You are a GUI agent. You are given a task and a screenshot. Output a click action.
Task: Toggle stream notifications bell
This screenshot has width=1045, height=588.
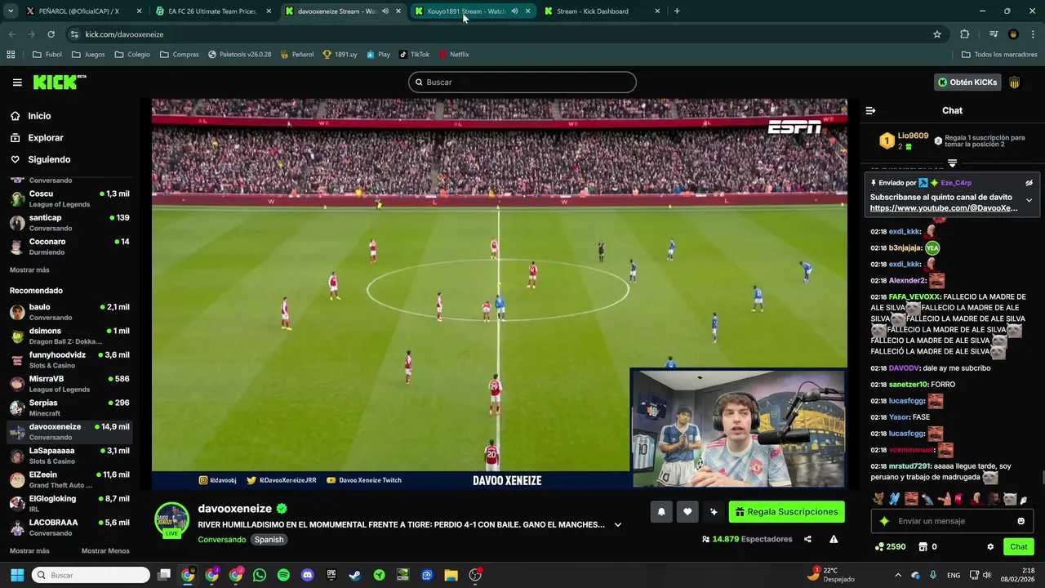(x=661, y=512)
